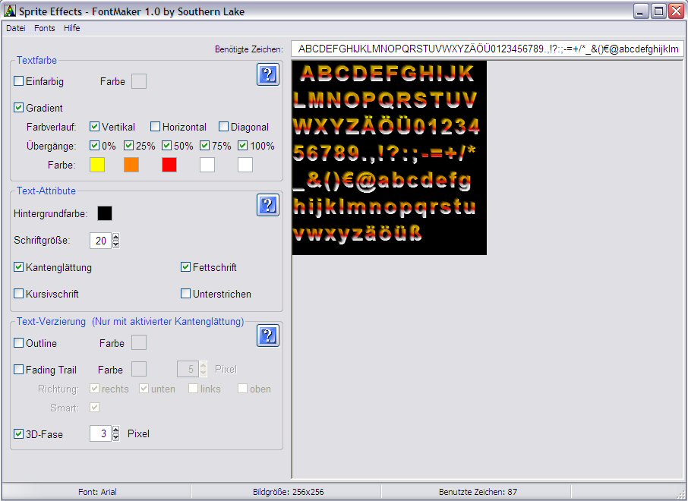Enable the Outline checkbox
This screenshot has width=688, height=501.
pyautogui.click(x=18, y=342)
